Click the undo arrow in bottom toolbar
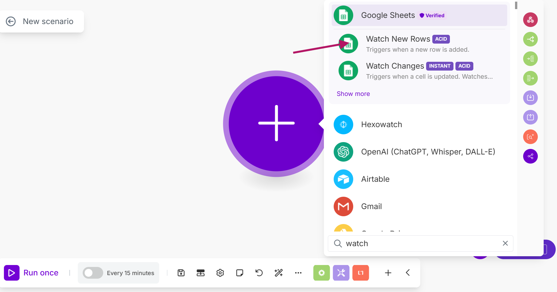The image size is (557, 292). click(x=259, y=273)
